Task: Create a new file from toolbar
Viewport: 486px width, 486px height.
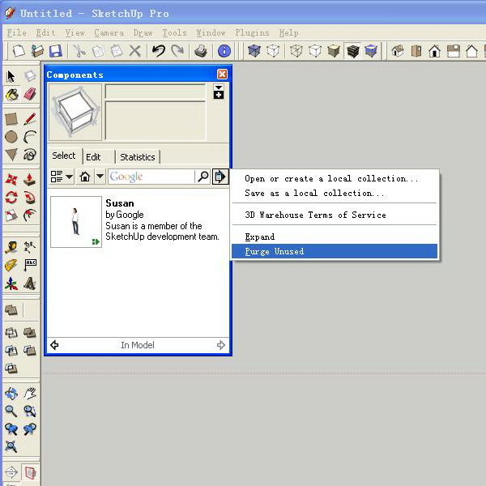Action: point(19,51)
